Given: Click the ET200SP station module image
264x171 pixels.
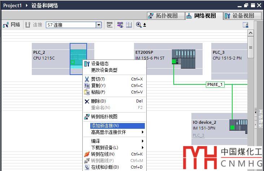Looking at the screenshot, I should click(184, 59).
